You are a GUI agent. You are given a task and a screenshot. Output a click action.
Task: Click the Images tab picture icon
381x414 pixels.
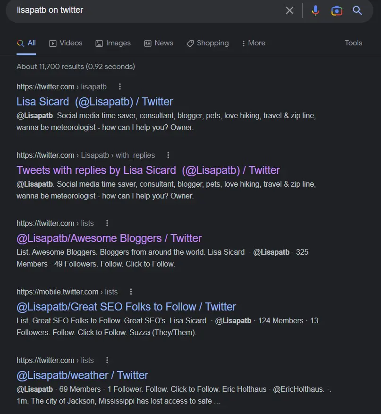(x=99, y=43)
